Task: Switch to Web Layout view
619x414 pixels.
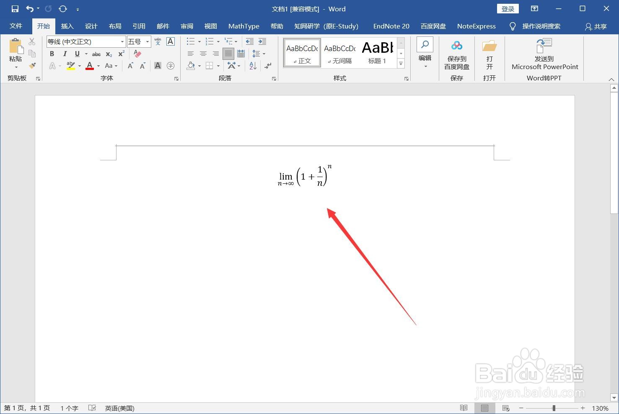Action: coord(506,408)
